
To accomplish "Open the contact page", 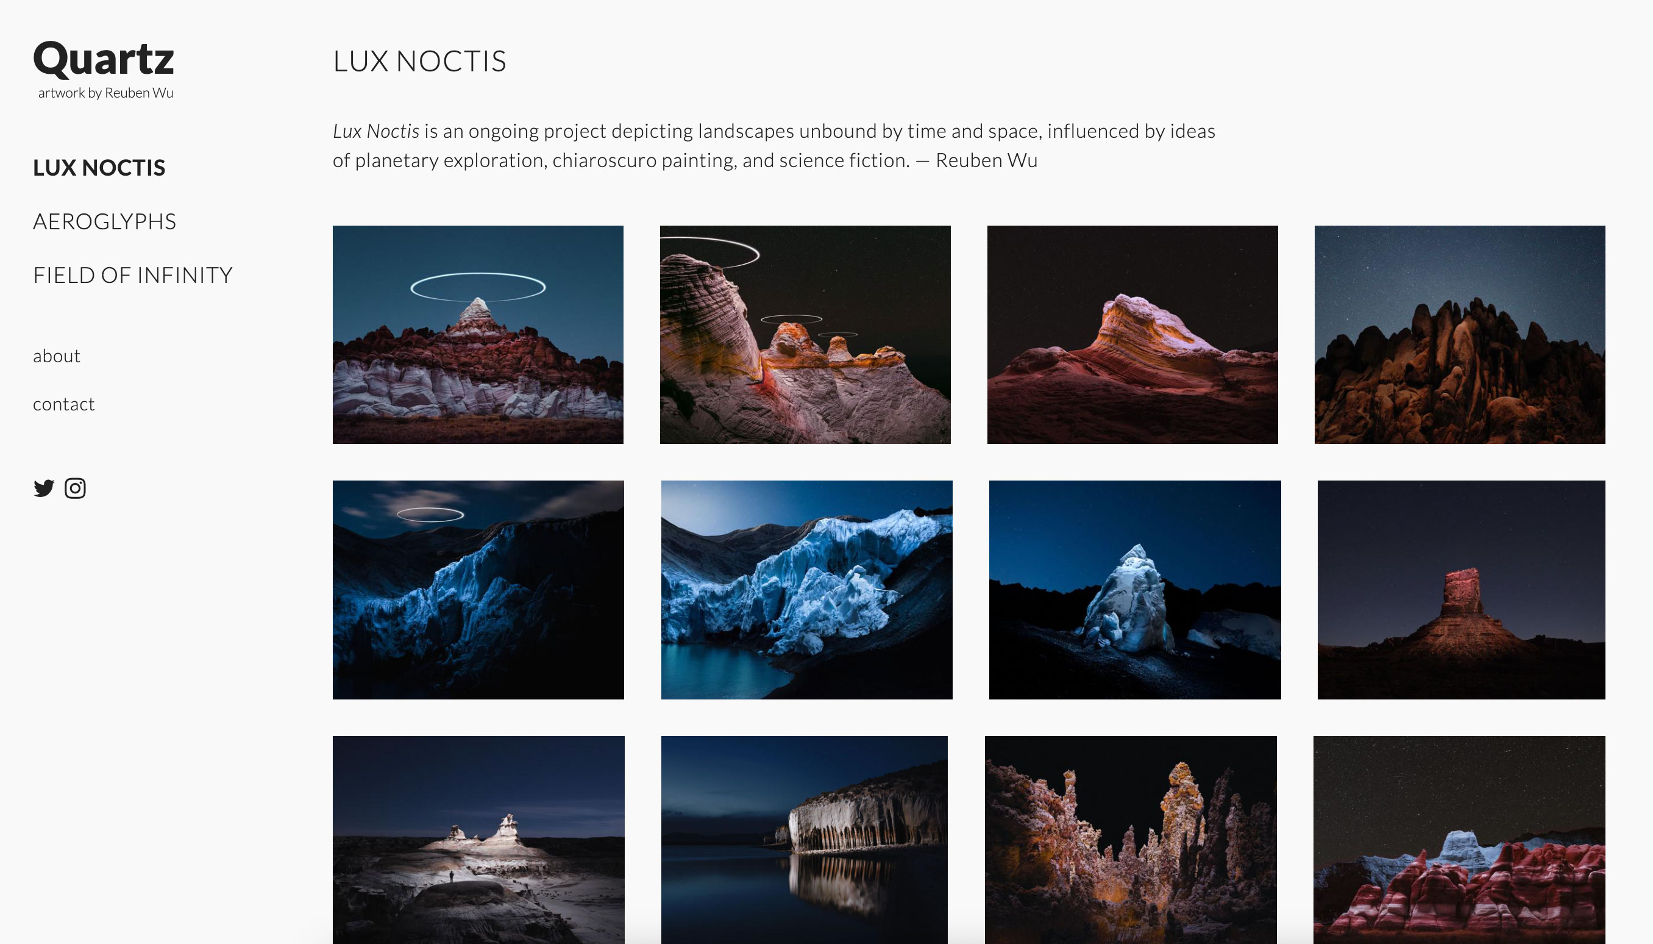I will [x=63, y=404].
